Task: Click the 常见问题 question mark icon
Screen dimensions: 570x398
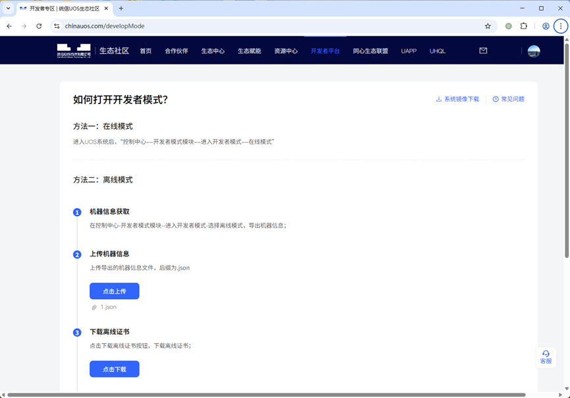Action: 496,99
